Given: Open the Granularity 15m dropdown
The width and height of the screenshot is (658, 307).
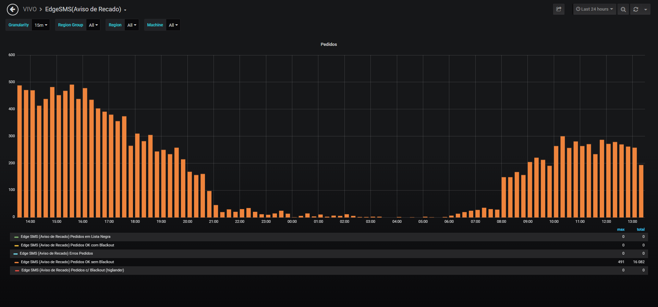Looking at the screenshot, I should (41, 25).
